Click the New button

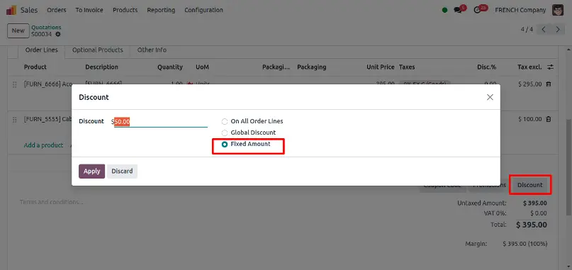18,30
